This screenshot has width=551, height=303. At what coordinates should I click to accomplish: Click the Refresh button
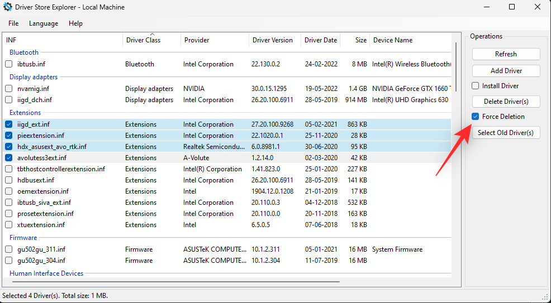pos(506,54)
